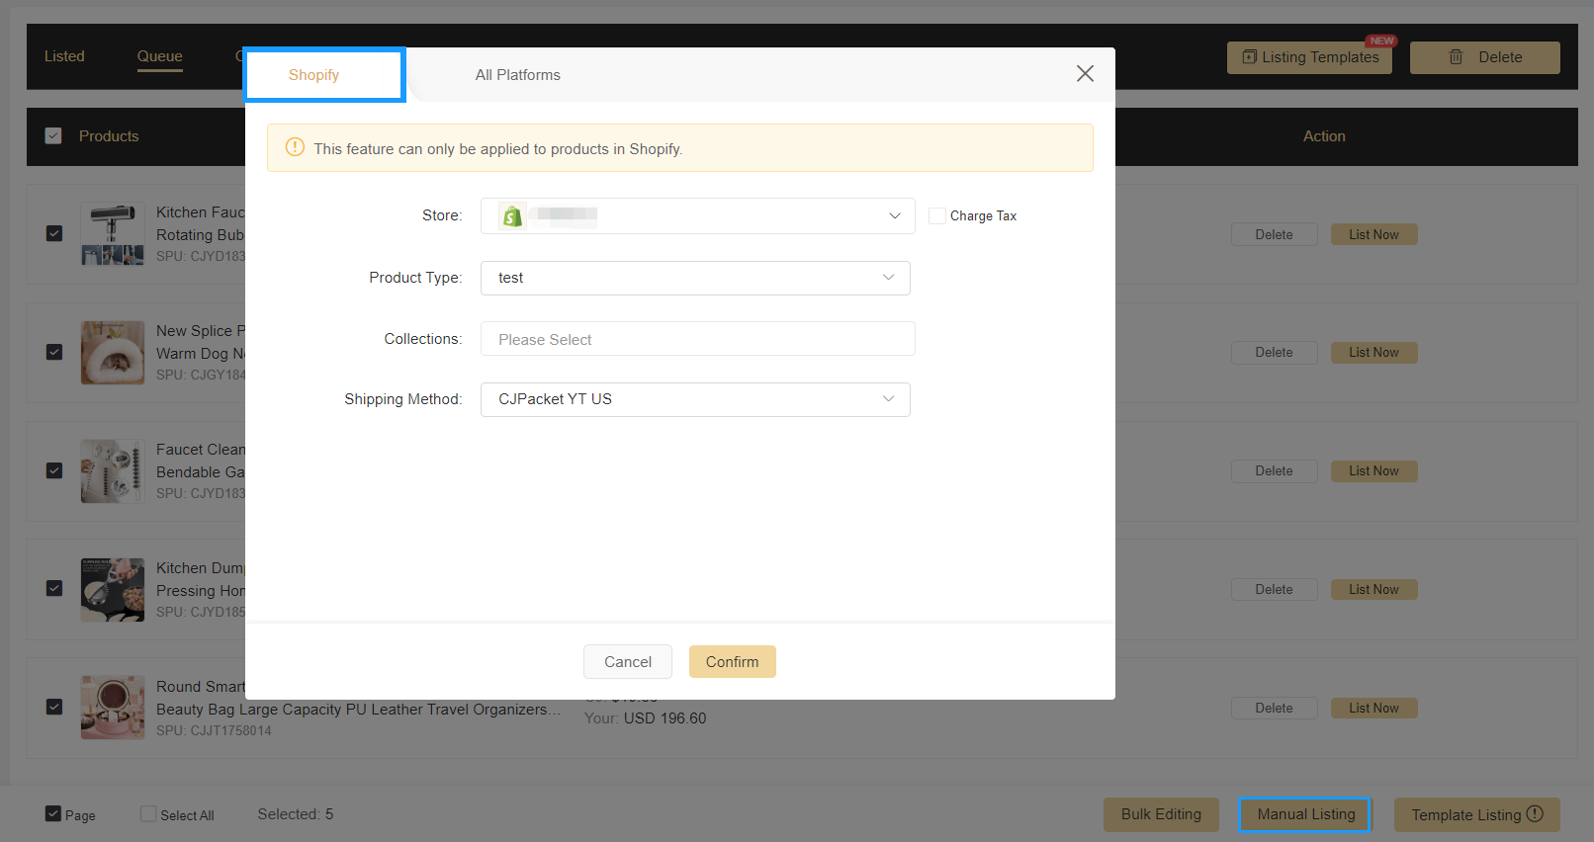Open Listing Templates
This screenshot has height=842, width=1594.
1309,57
